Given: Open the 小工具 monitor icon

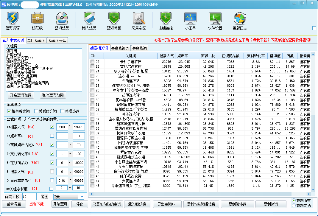Looking at the screenshot, I should 190,21.
